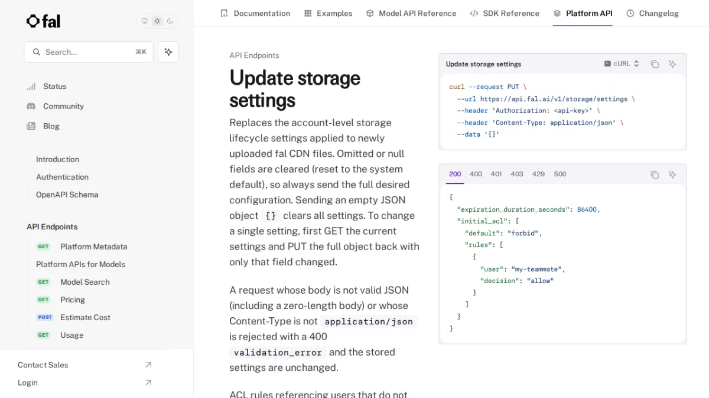The image size is (709, 398).
Task: Copy the response JSON example
Action: pos(655,175)
